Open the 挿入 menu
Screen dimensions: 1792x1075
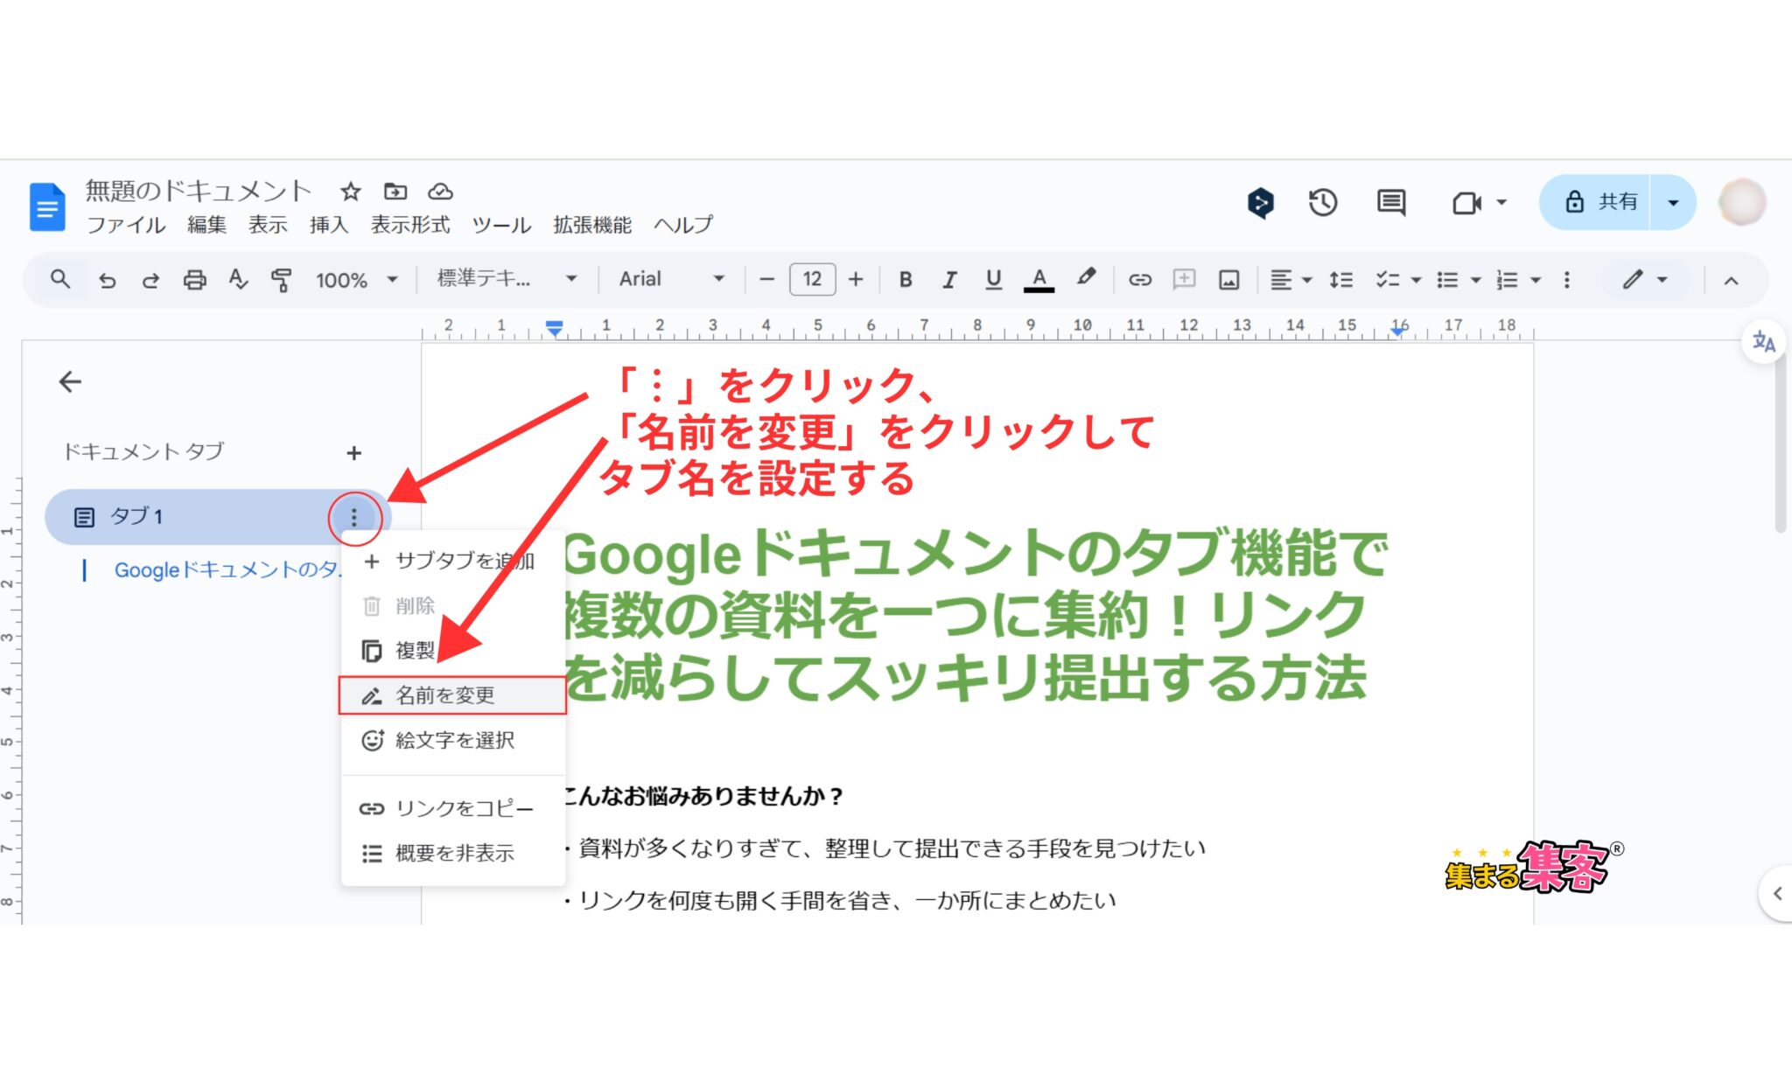tap(329, 225)
